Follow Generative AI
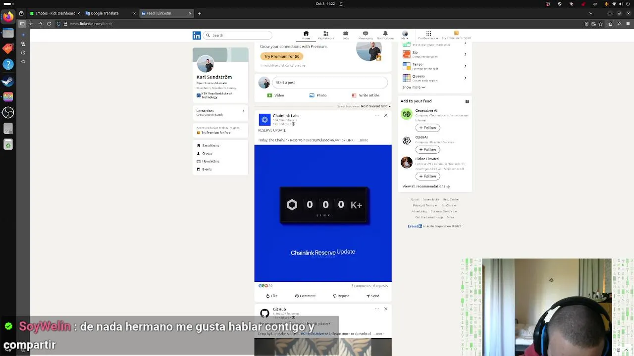 click(x=427, y=128)
